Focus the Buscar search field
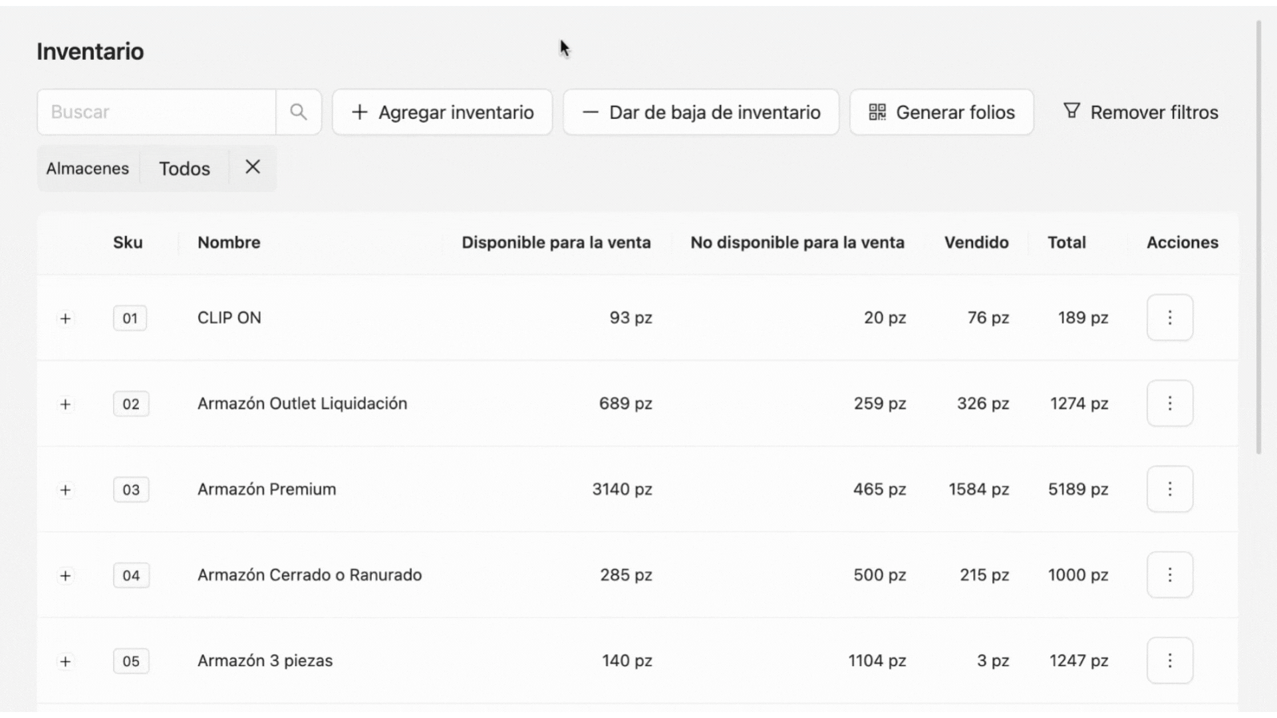 pos(156,112)
